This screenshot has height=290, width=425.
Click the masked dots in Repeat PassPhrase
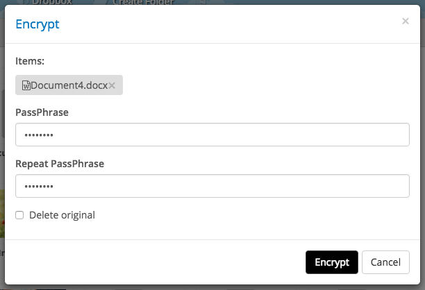pos(39,187)
